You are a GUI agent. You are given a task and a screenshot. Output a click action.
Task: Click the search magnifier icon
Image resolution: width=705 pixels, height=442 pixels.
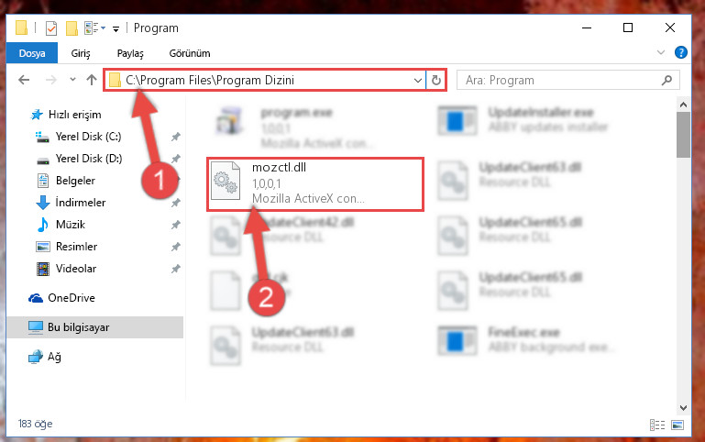pyautogui.click(x=666, y=80)
